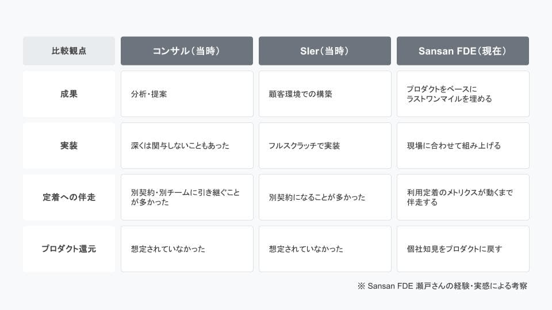The image size is (552, 310).
Task: Select 想定されていなかった under コンサル column
Action: coord(187,249)
